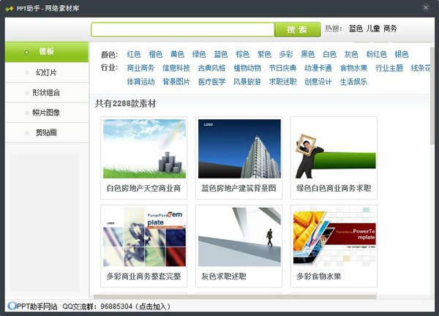Open the sky and grass template thumbnail
Screen dimensions: 439x316
click(144, 148)
